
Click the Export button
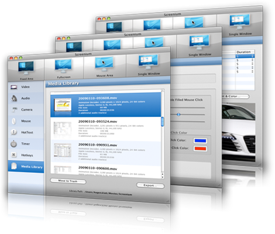tap(150, 185)
